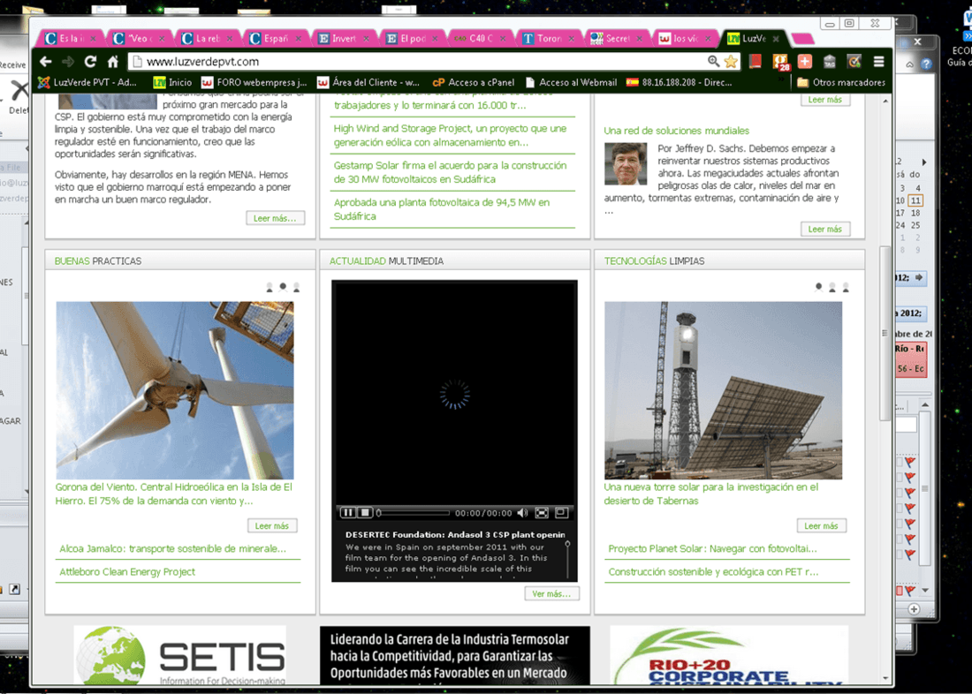
Task: Select the second slide dot in Tecnologías Limpias
Action: click(832, 287)
